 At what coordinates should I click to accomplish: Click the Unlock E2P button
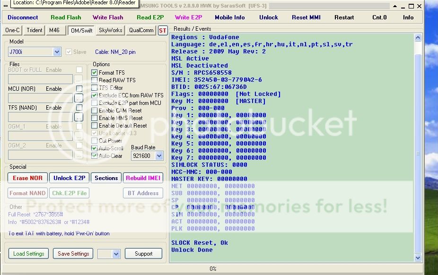click(x=69, y=178)
